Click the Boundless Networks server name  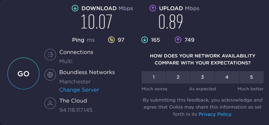tap(87, 72)
